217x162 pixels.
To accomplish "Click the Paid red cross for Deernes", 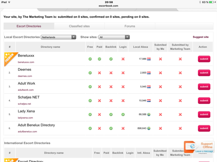I will pyautogui.click(x=99, y=73).
